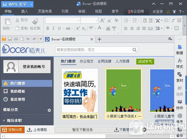Click the text highlight color icon

tap(91, 28)
